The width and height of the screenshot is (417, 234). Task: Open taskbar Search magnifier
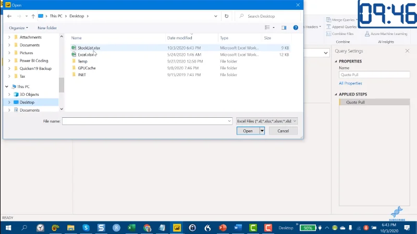[x=24, y=228]
